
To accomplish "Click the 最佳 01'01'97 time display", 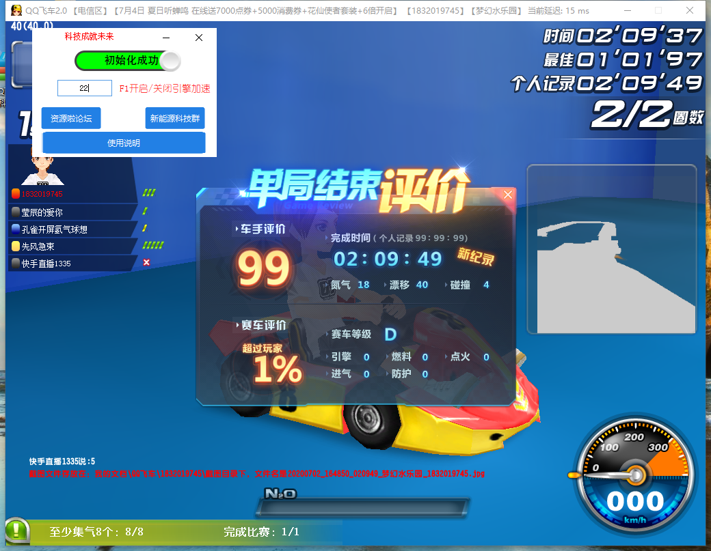I will [x=623, y=60].
